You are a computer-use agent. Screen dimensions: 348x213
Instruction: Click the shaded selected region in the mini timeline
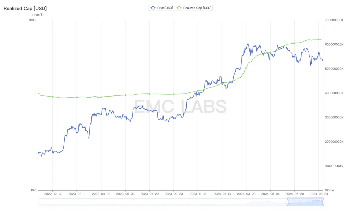306,202
